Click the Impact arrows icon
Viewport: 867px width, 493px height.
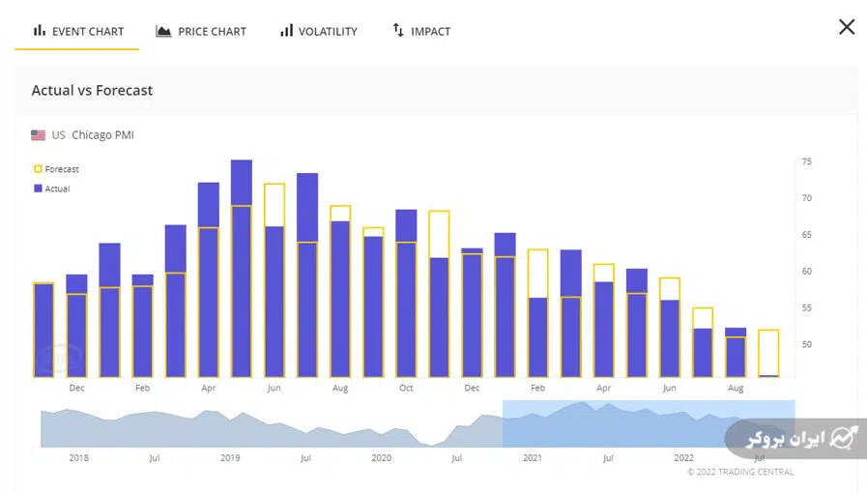pos(398,31)
